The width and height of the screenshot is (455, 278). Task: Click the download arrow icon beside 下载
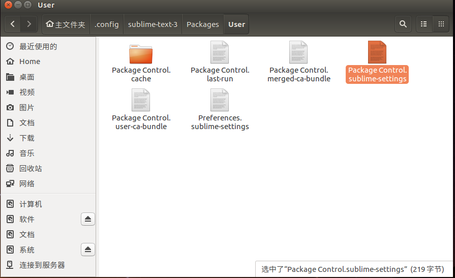10,138
